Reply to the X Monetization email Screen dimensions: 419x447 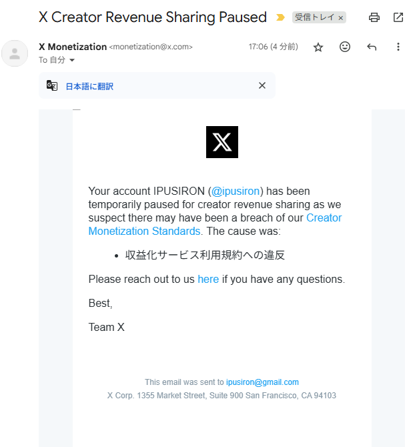tap(372, 47)
